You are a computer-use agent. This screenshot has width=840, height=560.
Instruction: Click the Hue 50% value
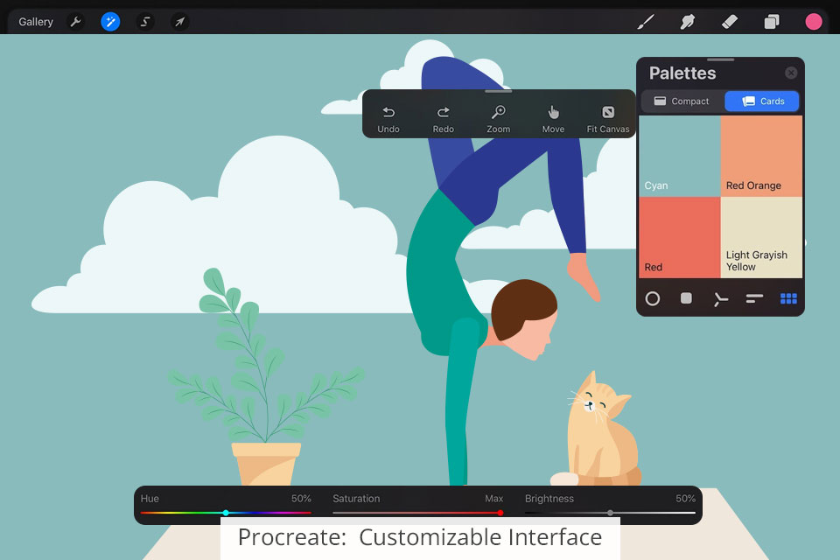pos(301,499)
